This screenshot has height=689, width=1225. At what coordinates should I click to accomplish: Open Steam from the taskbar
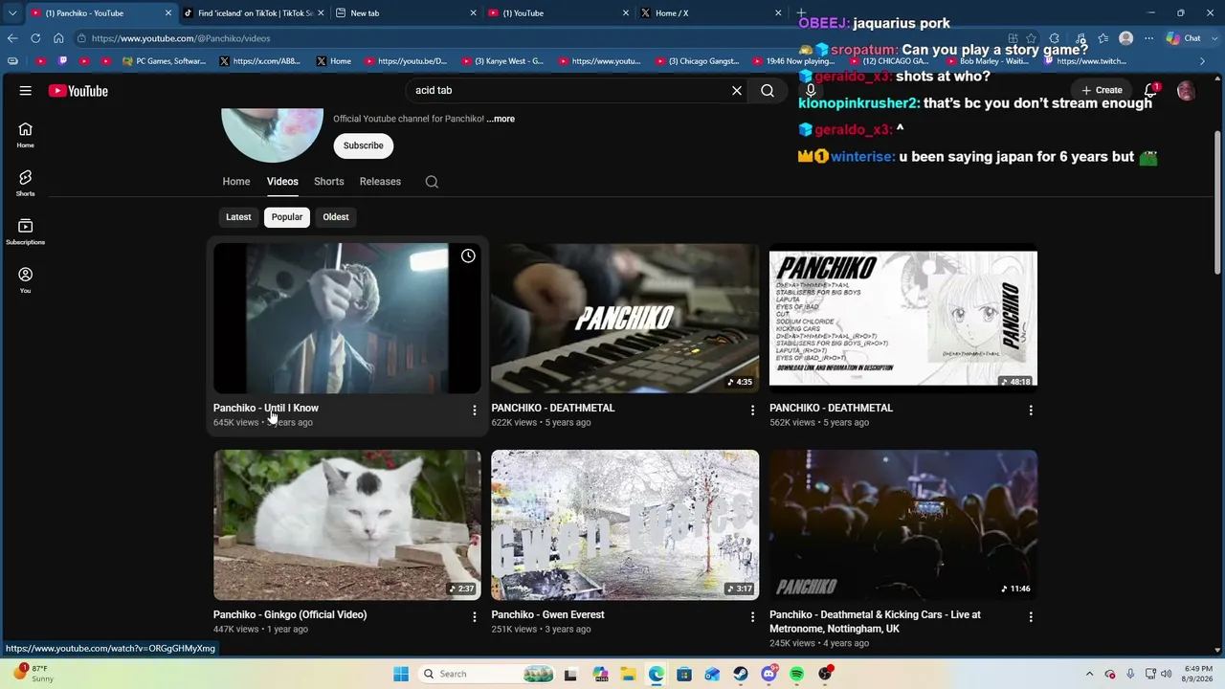741,674
